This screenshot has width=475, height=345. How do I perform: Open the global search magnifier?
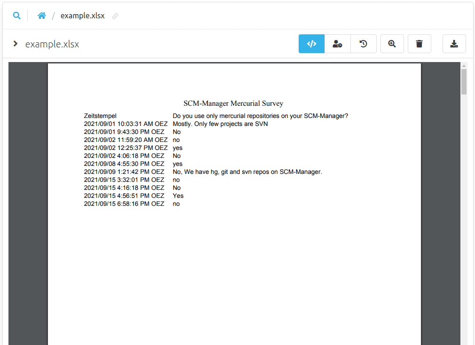pos(17,15)
